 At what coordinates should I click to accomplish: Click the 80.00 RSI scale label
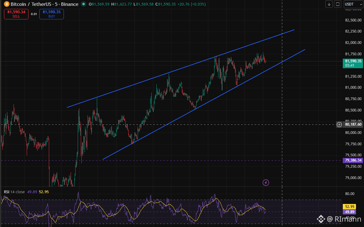click(x=350, y=194)
